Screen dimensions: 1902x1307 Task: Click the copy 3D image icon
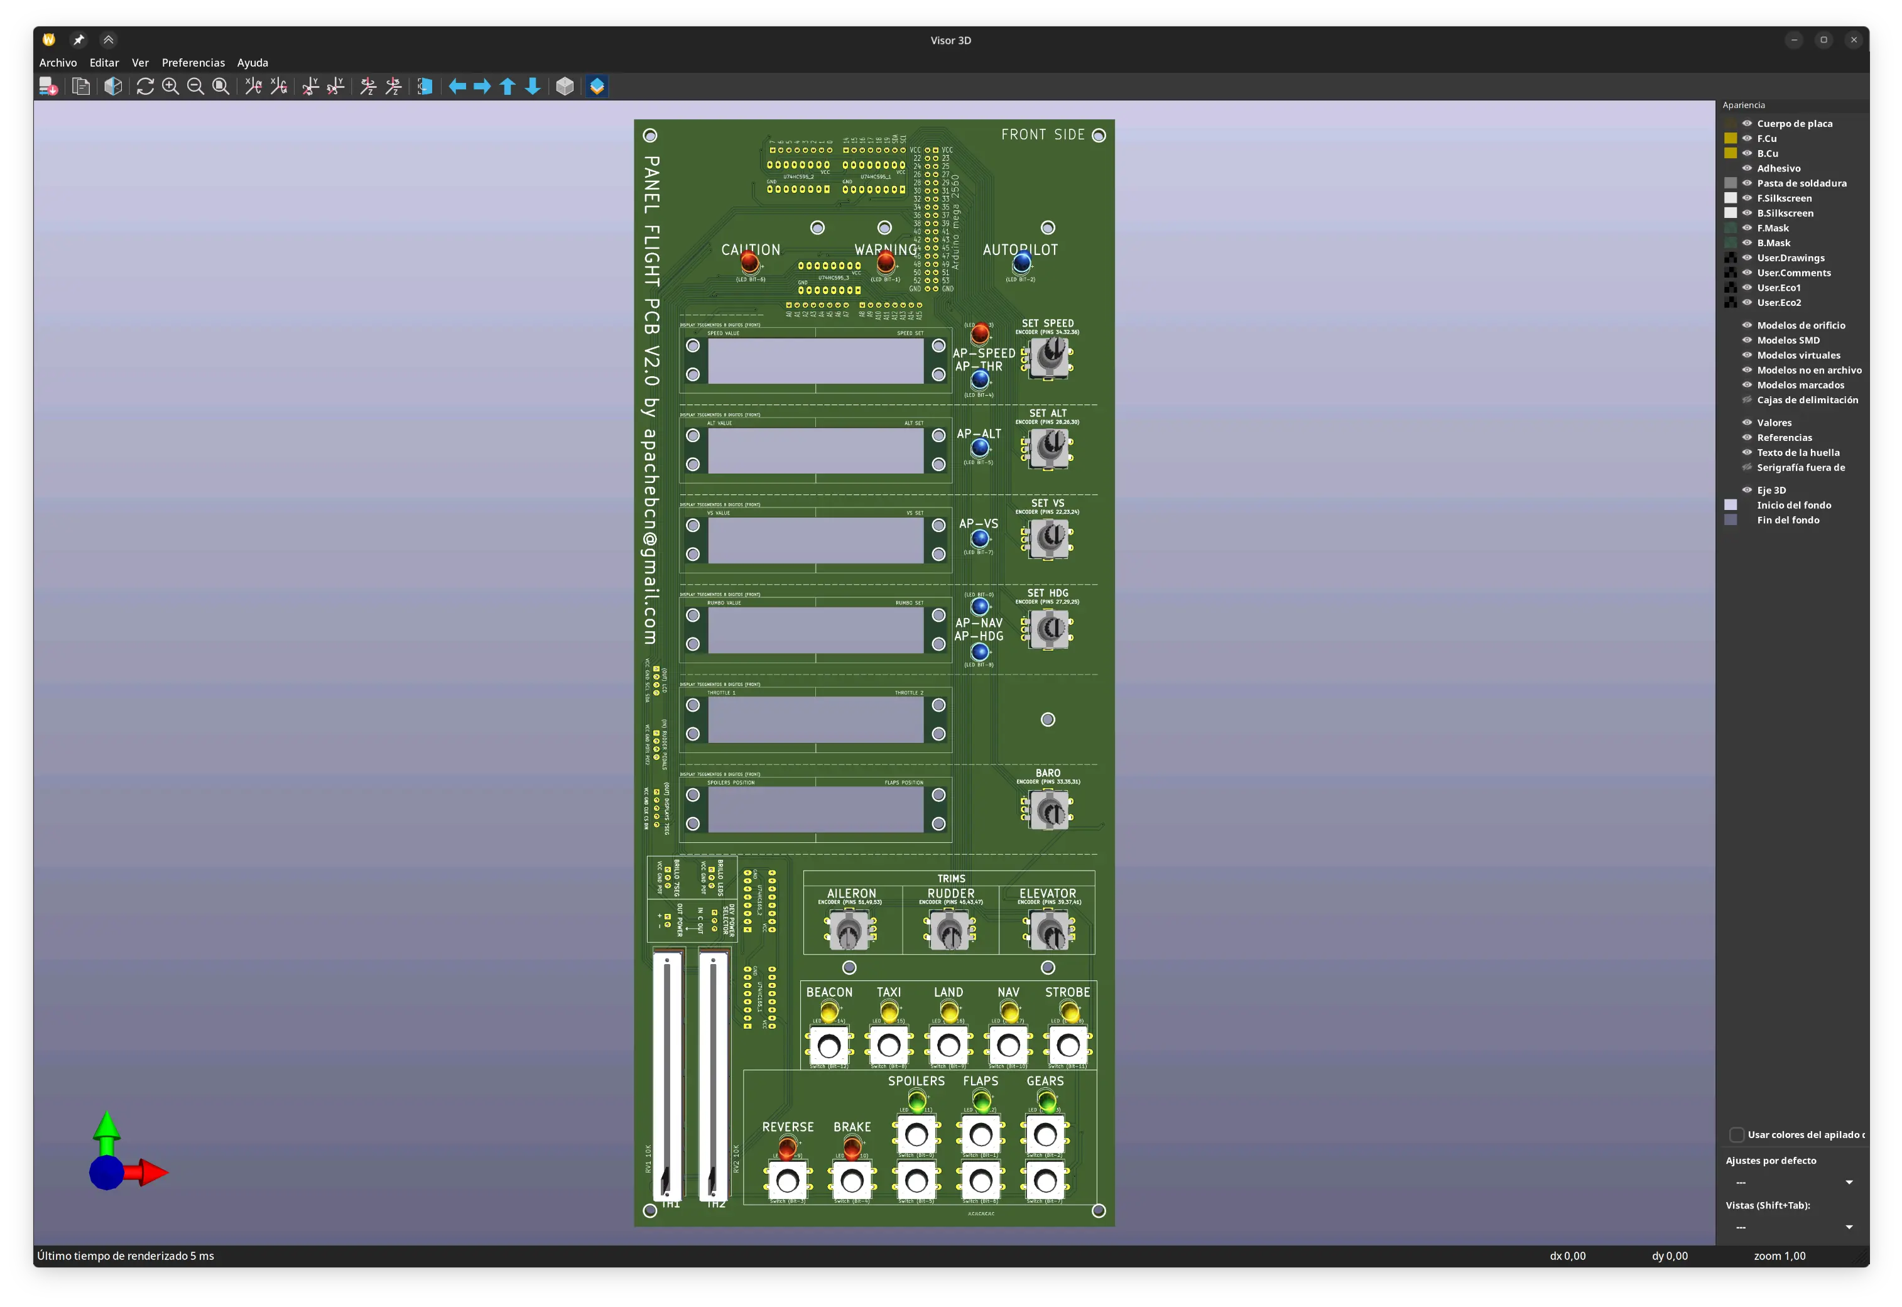[81, 87]
